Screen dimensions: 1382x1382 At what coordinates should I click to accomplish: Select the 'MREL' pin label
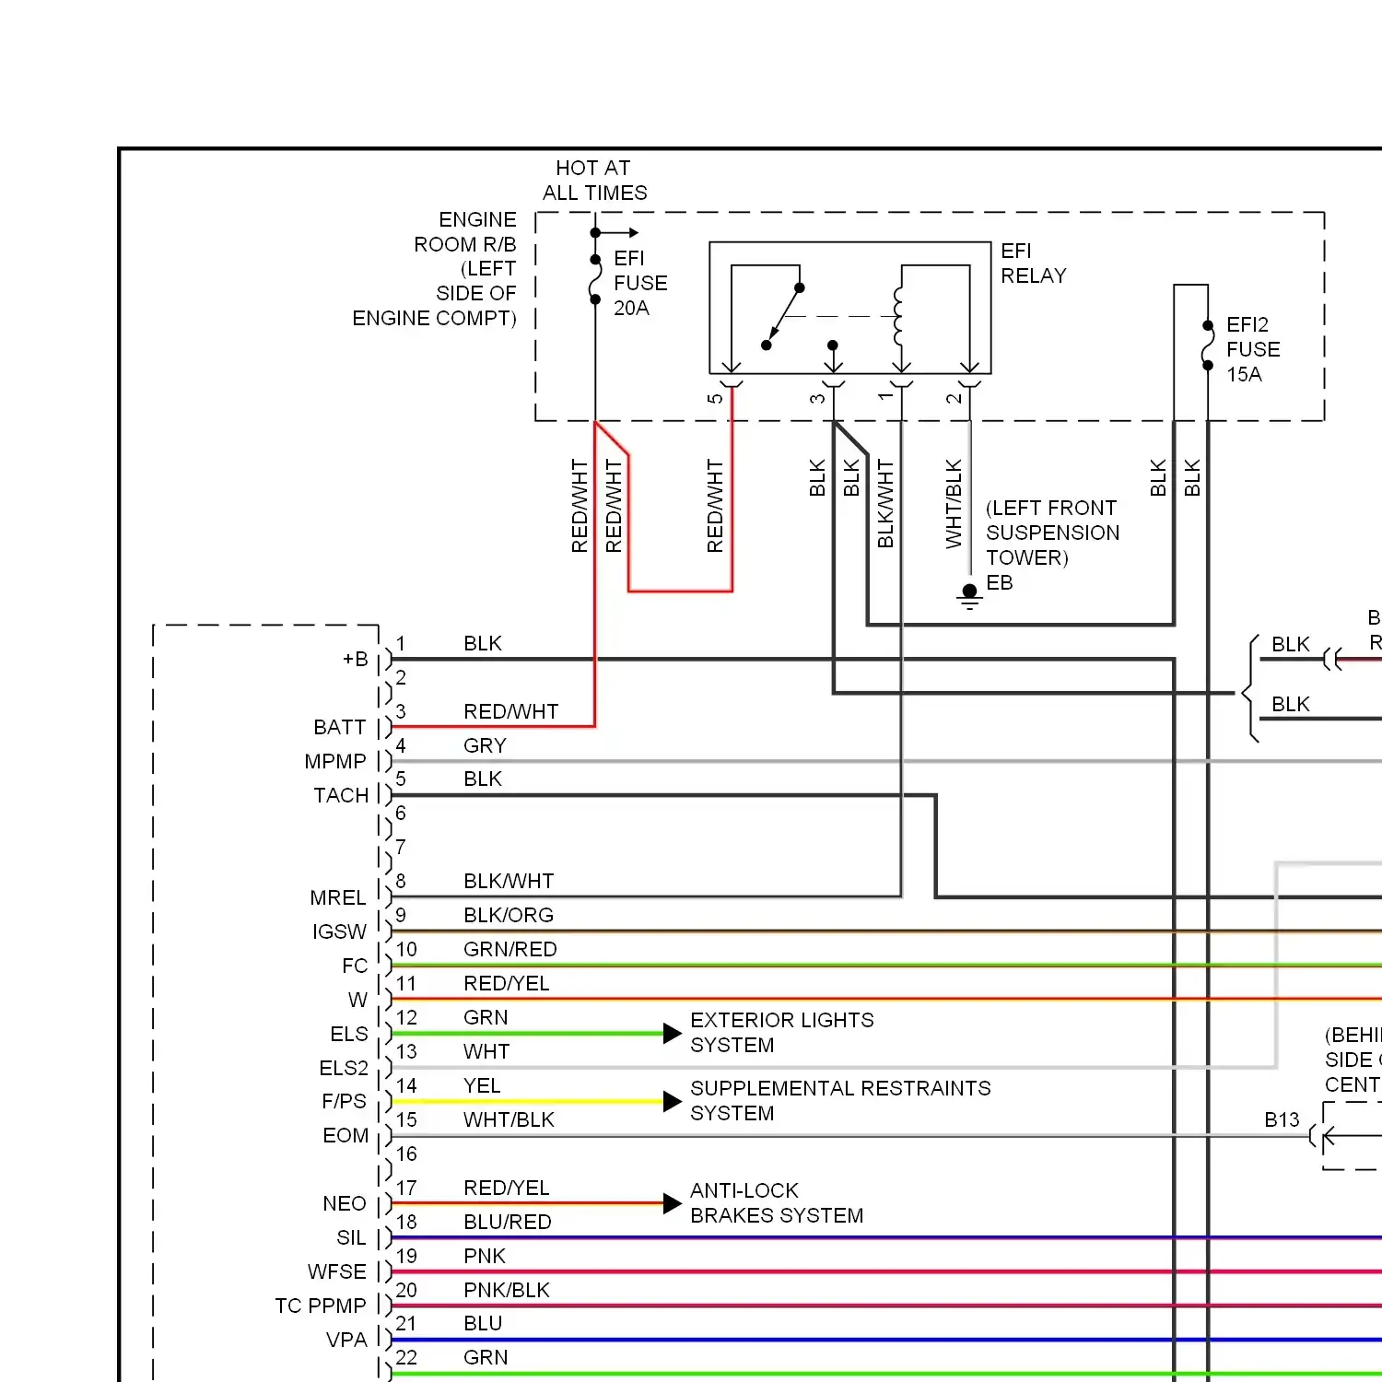tap(338, 898)
